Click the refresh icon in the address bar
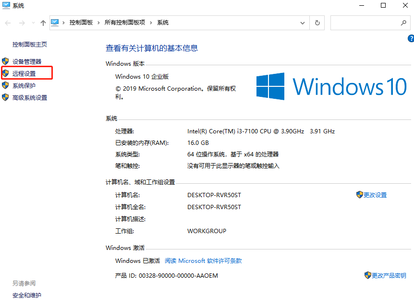Screen dimensions: 414x307 pyautogui.click(x=317, y=23)
